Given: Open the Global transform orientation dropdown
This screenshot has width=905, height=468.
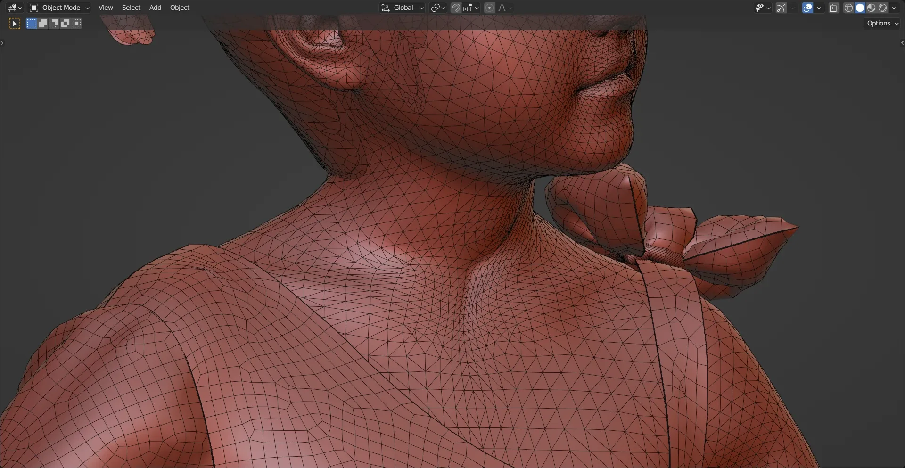Looking at the screenshot, I should click(403, 8).
